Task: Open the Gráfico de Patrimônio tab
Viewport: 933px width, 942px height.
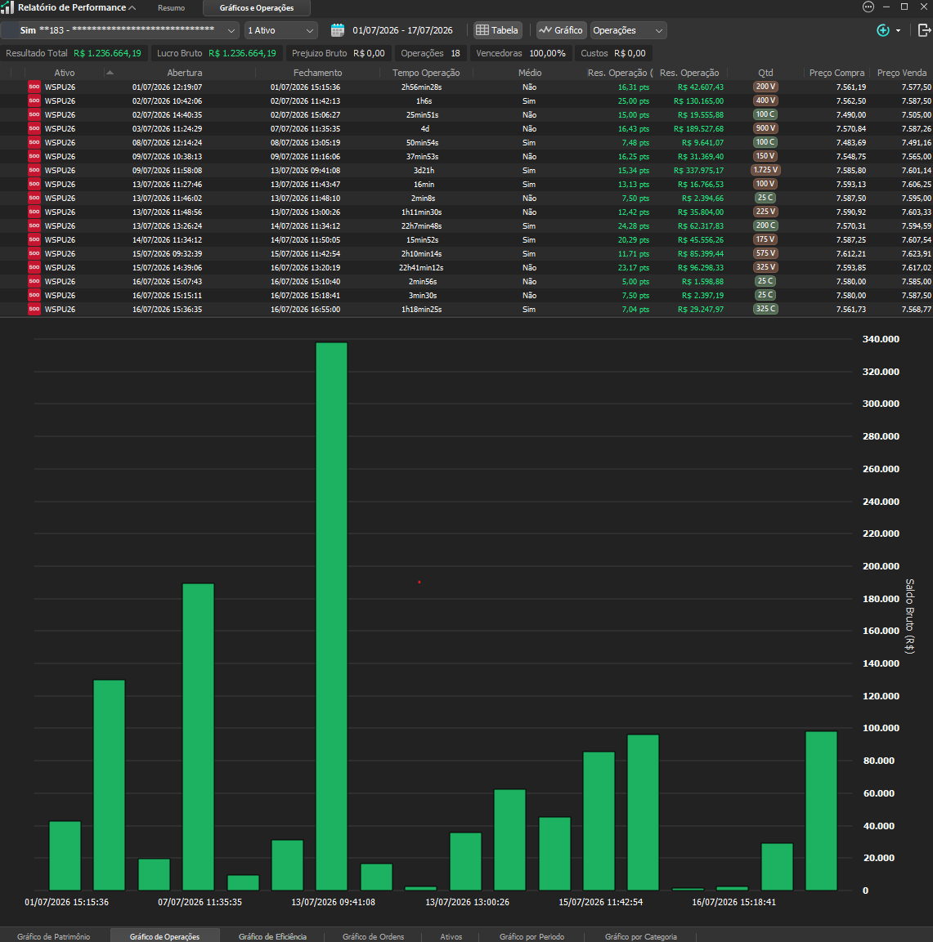Action: pos(53,936)
